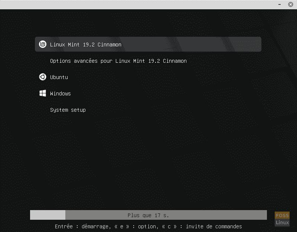Image resolution: width=297 pixels, height=232 pixels.
Task: Click the countdown progress bar
Action: [x=148, y=215]
